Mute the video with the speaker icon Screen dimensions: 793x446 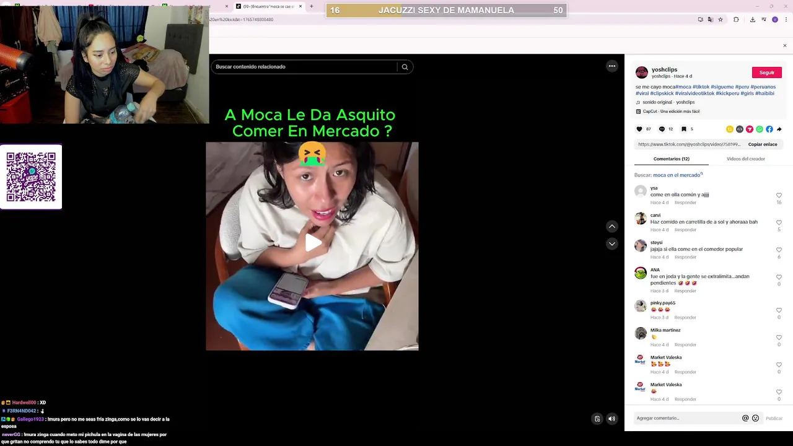click(611, 419)
